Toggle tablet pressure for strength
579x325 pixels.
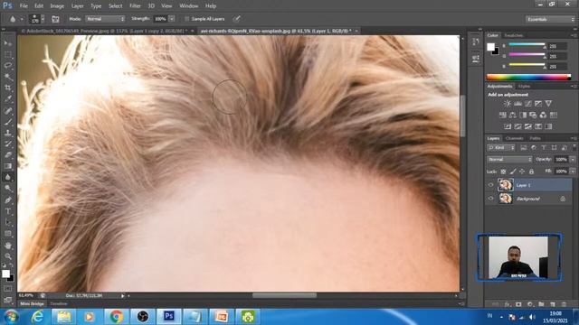click(236, 19)
